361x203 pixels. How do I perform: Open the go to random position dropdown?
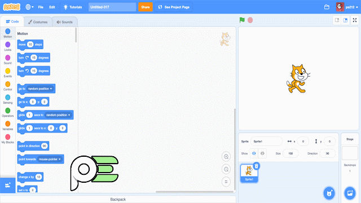[40, 89]
